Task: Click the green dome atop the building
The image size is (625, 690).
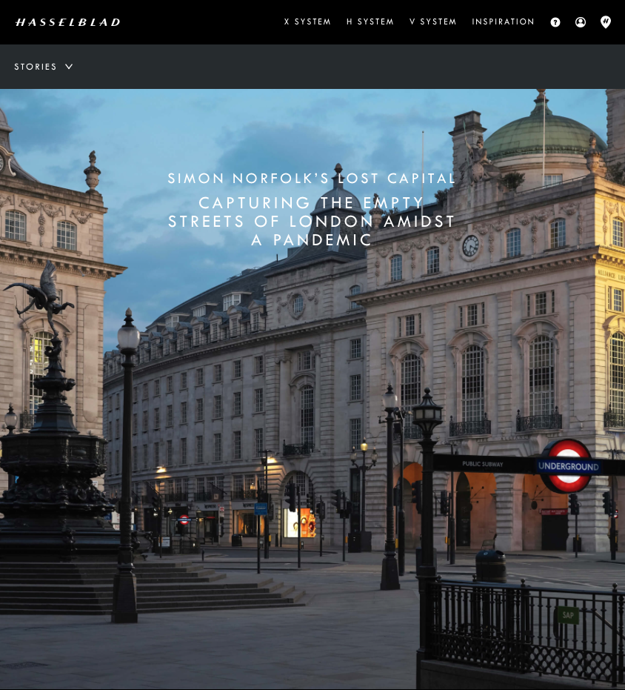Action: [x=544, y=133]
